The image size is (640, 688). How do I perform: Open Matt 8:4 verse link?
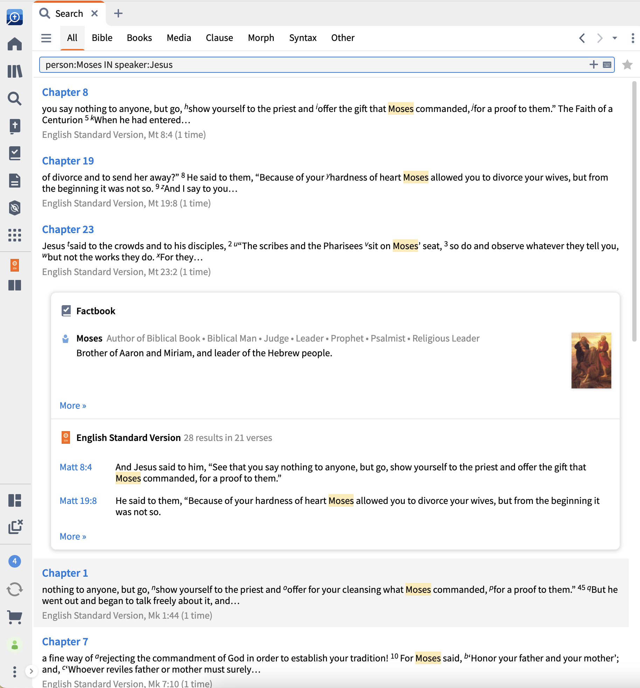pos(76,468)
